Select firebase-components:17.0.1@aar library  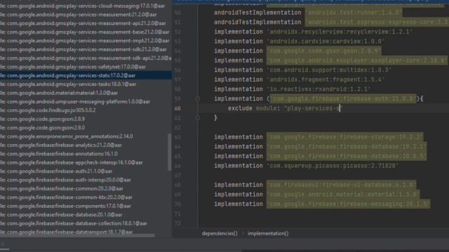pos(86,206)
